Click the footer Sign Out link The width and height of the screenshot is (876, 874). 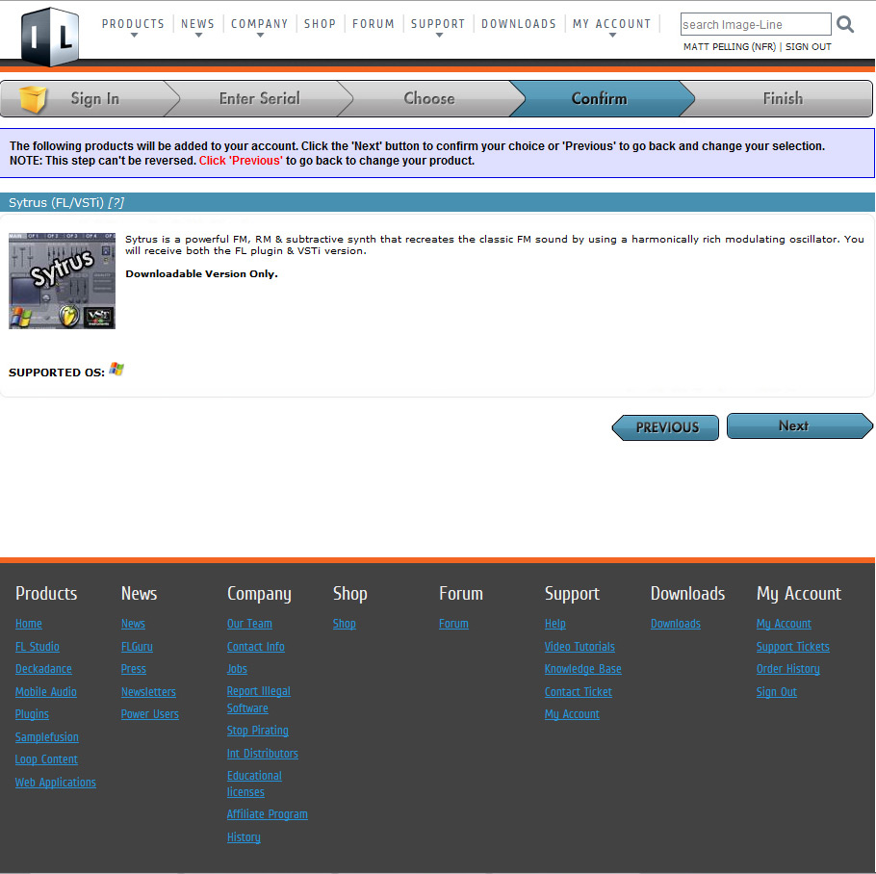tap(777, 692)
